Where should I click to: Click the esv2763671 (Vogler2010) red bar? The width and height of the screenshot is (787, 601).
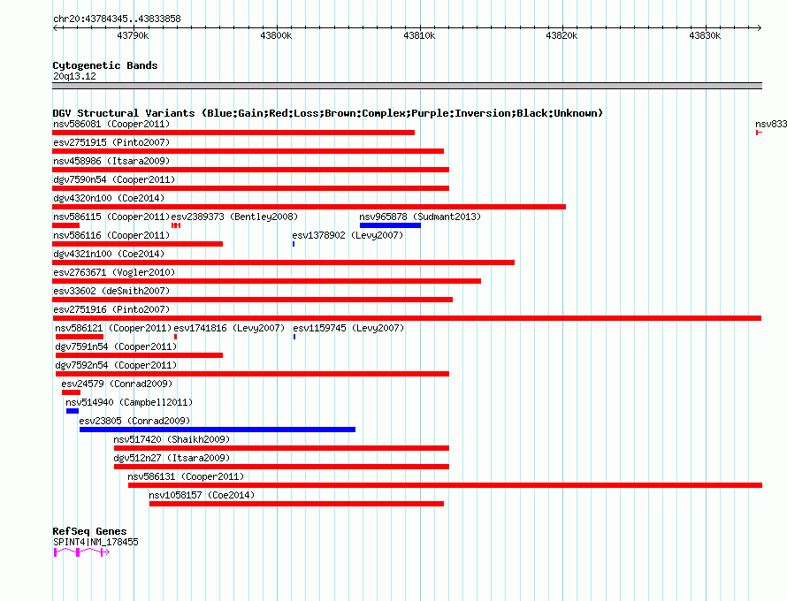click(266, 281)
